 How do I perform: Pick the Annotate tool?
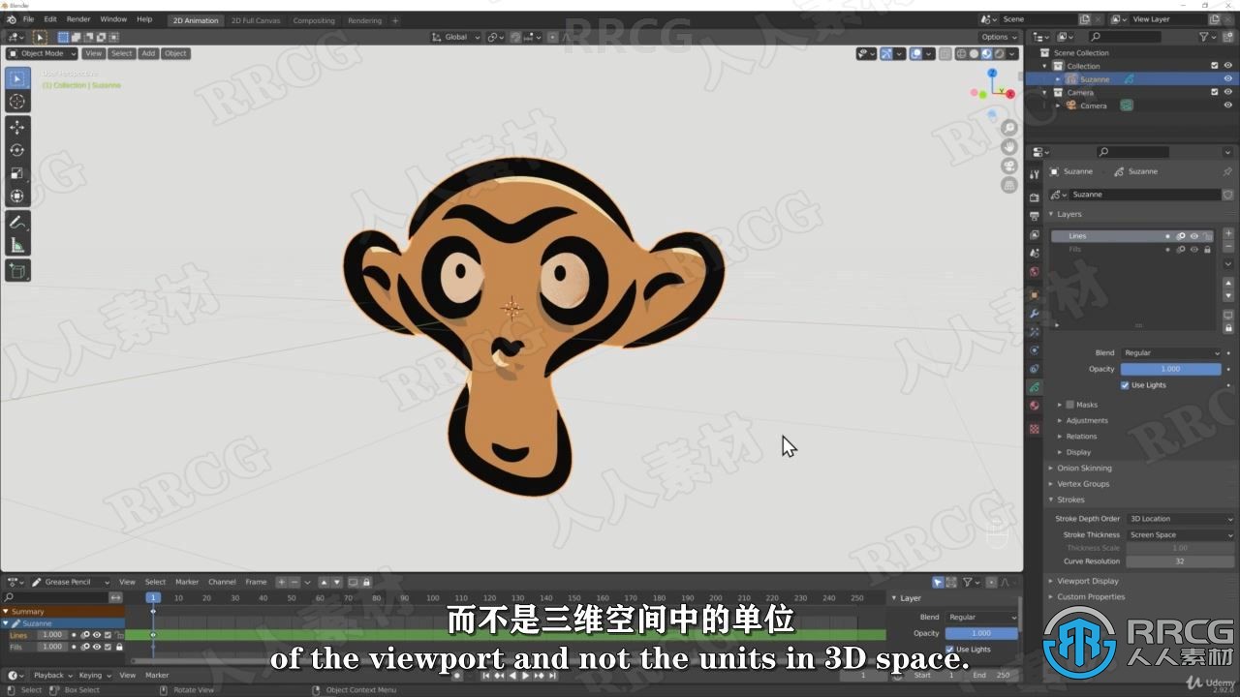pyautogui.click(x=17, y=222)
